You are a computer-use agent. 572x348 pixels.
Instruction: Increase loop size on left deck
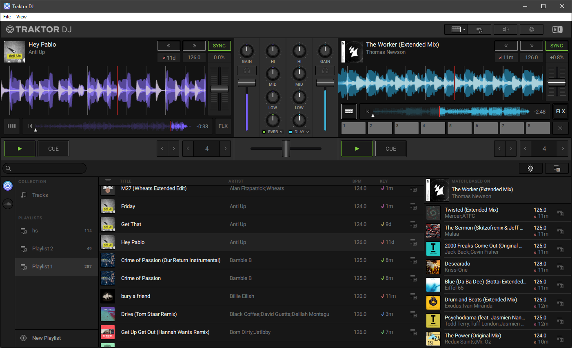[x=225, y=149]
